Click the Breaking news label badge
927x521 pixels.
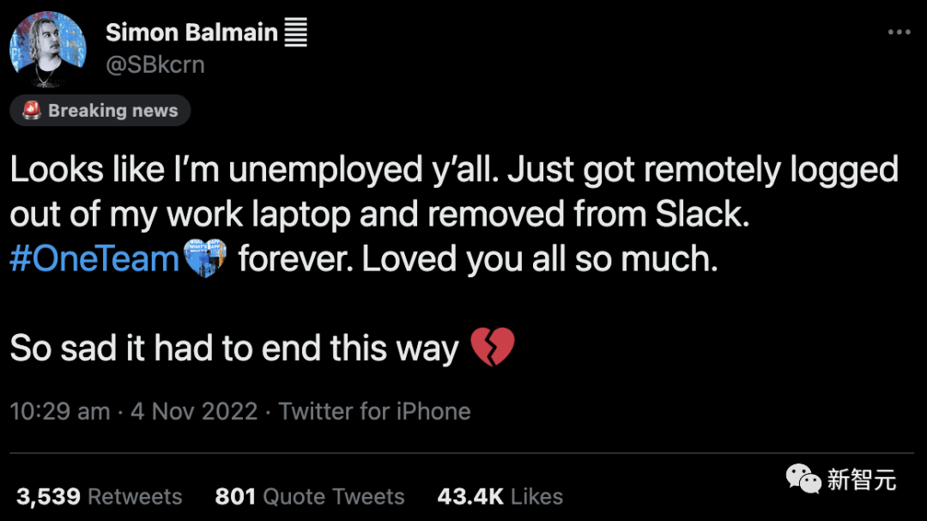[100, 111]
